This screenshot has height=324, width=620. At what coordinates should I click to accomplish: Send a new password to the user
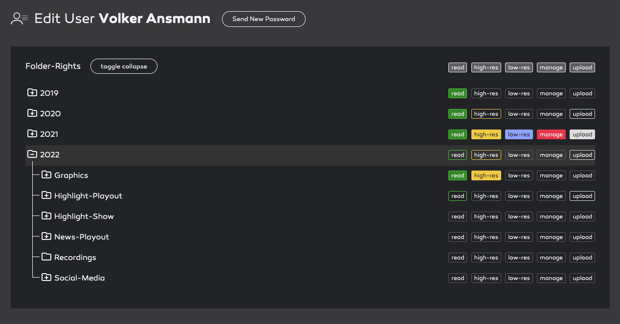click(x=264, y=19)
